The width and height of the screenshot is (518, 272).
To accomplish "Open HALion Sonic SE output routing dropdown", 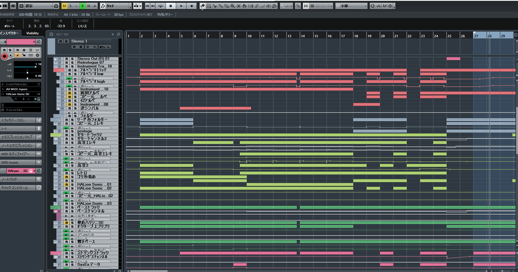I will [x=21, y=94].
